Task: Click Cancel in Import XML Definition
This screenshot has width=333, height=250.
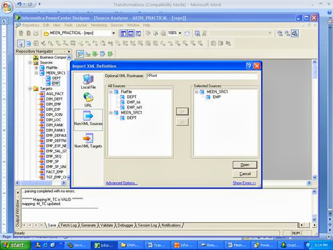Action: pos(245,174)
